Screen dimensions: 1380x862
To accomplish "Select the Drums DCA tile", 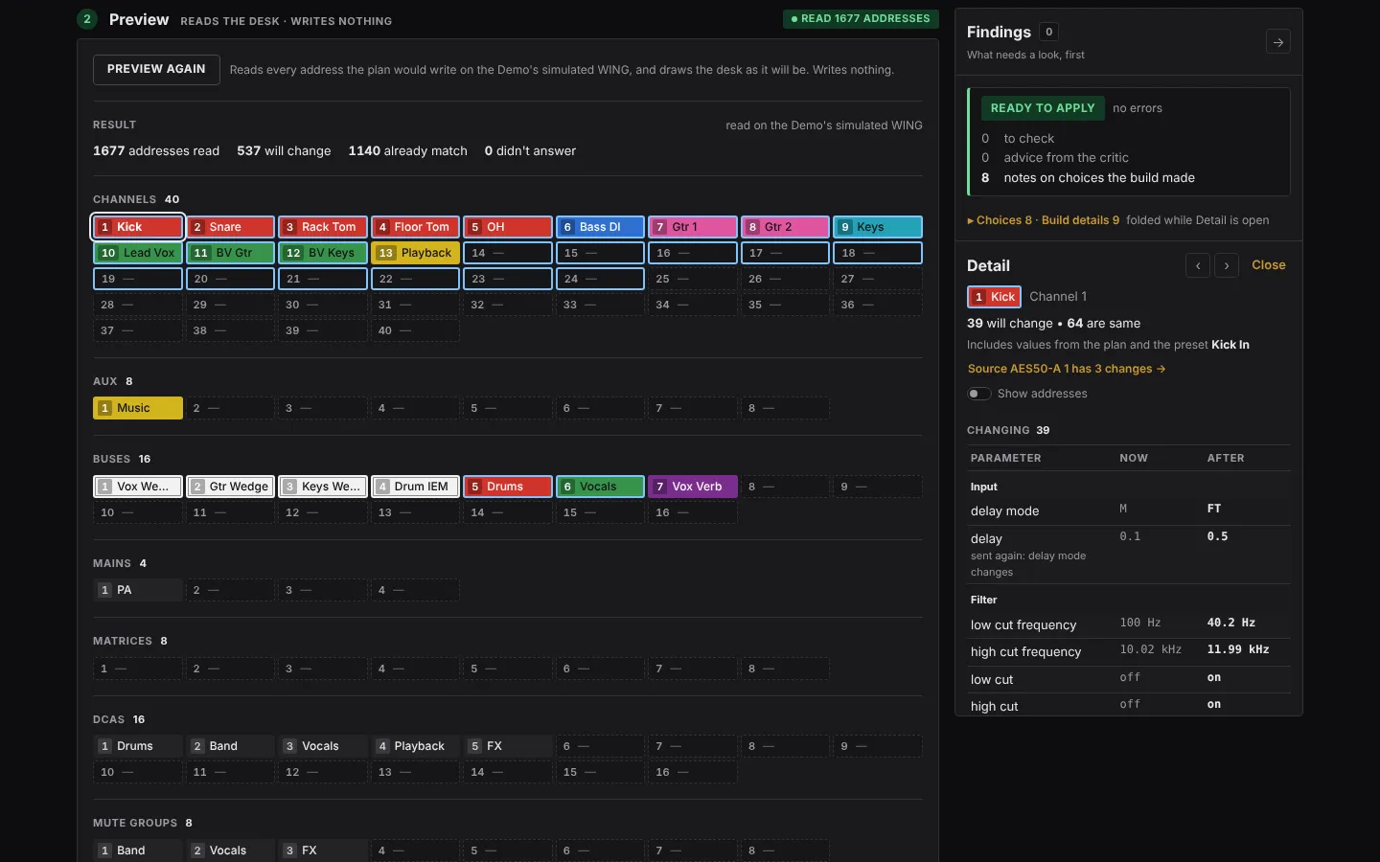I will click(x=138, y=746).
